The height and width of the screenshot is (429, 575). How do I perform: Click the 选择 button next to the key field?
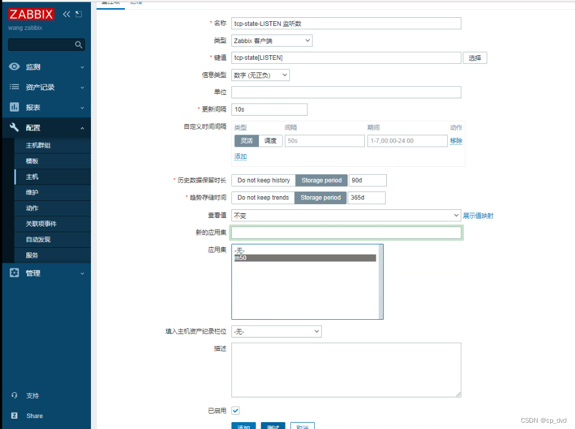[x=475, y=58]
